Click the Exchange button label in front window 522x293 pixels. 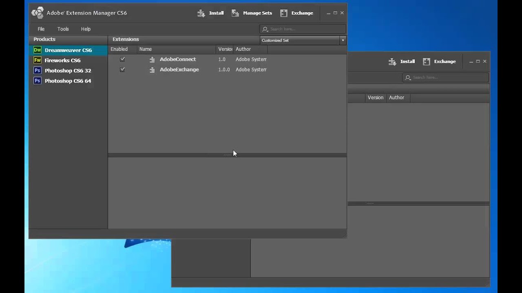tap(302, 13)
